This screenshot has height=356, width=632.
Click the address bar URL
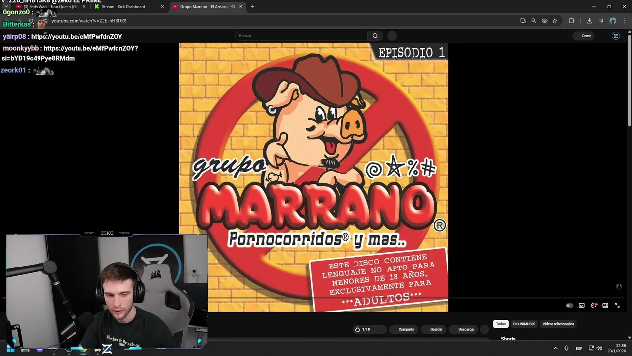click(89, 21)
